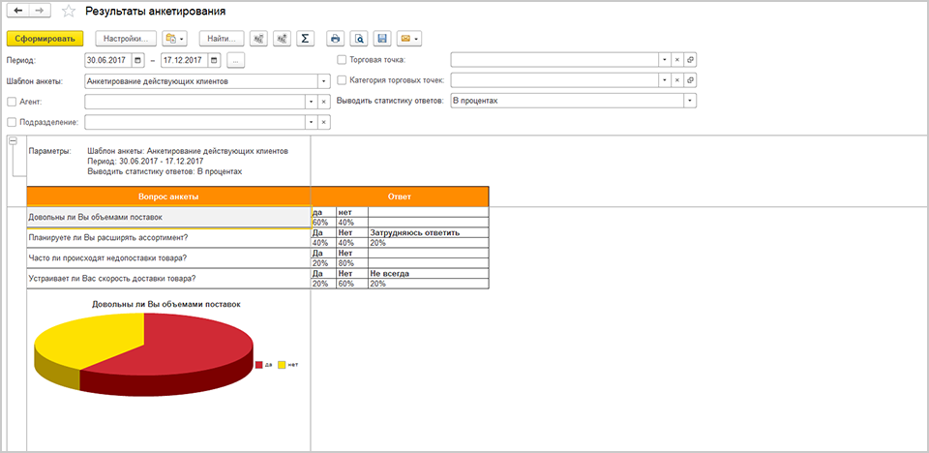Click the 80% cell
Viewport: 929px width, 453px height.
pyautogui.click(x=352, y=263)
